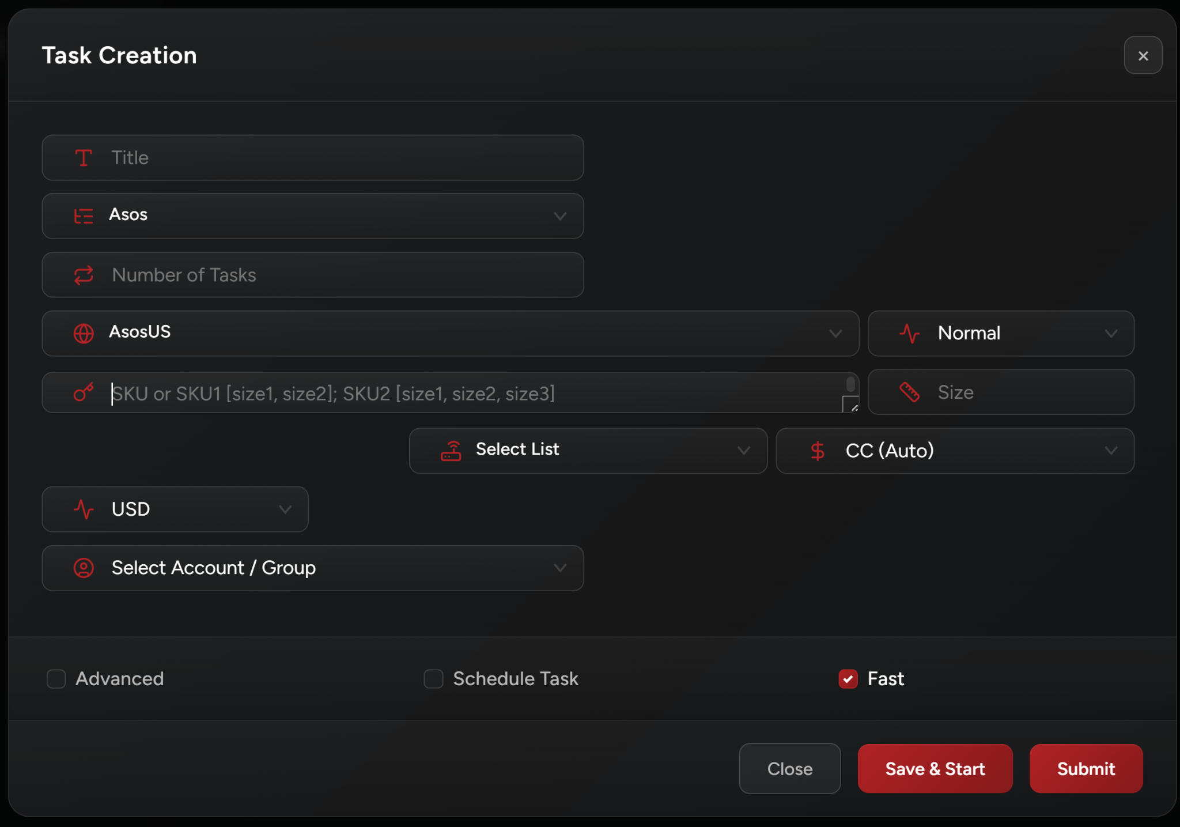Click the list icon beside Asos
This screenshot has height=827, width=1180.
(x=84, y=216)
